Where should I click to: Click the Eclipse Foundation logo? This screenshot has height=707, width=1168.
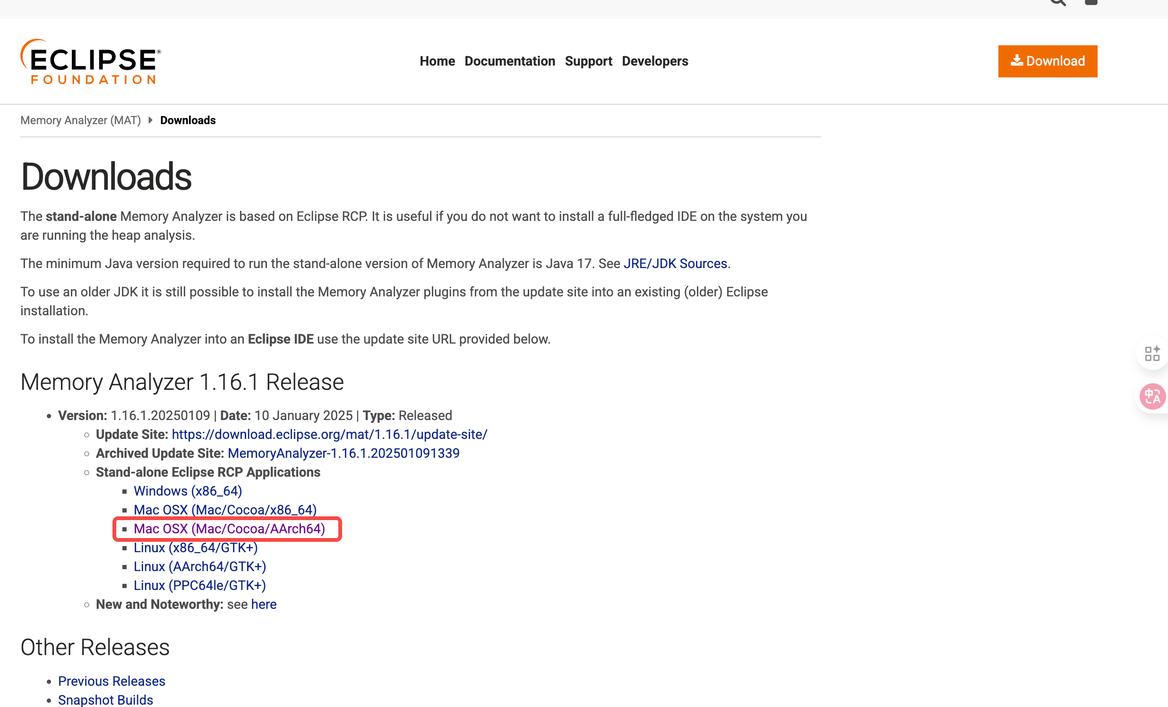91,61
